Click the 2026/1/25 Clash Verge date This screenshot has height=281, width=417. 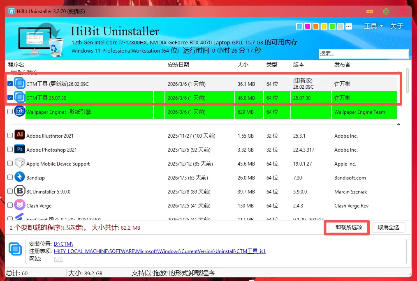pos(189,205)
